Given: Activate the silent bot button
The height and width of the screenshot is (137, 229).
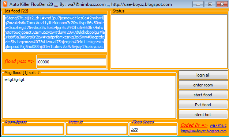Looking at the screenshot, I should click(x=203, y=115).
